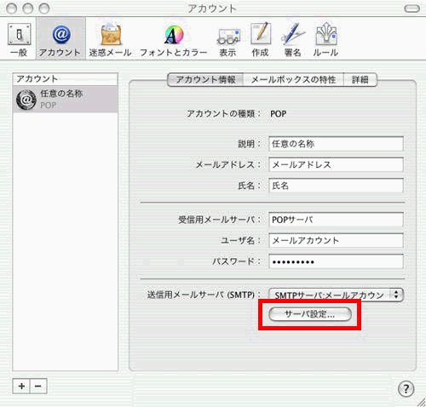Add a new account with plus button
Image resolution: width=426 pixels, height=407 pixels.
click(x=21, y=386)
